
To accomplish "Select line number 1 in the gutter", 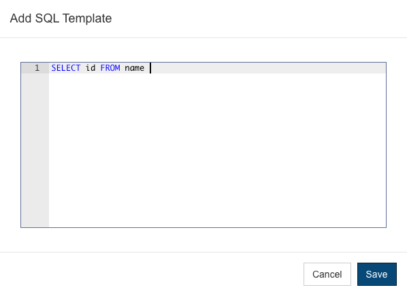I will pos(37,68).
